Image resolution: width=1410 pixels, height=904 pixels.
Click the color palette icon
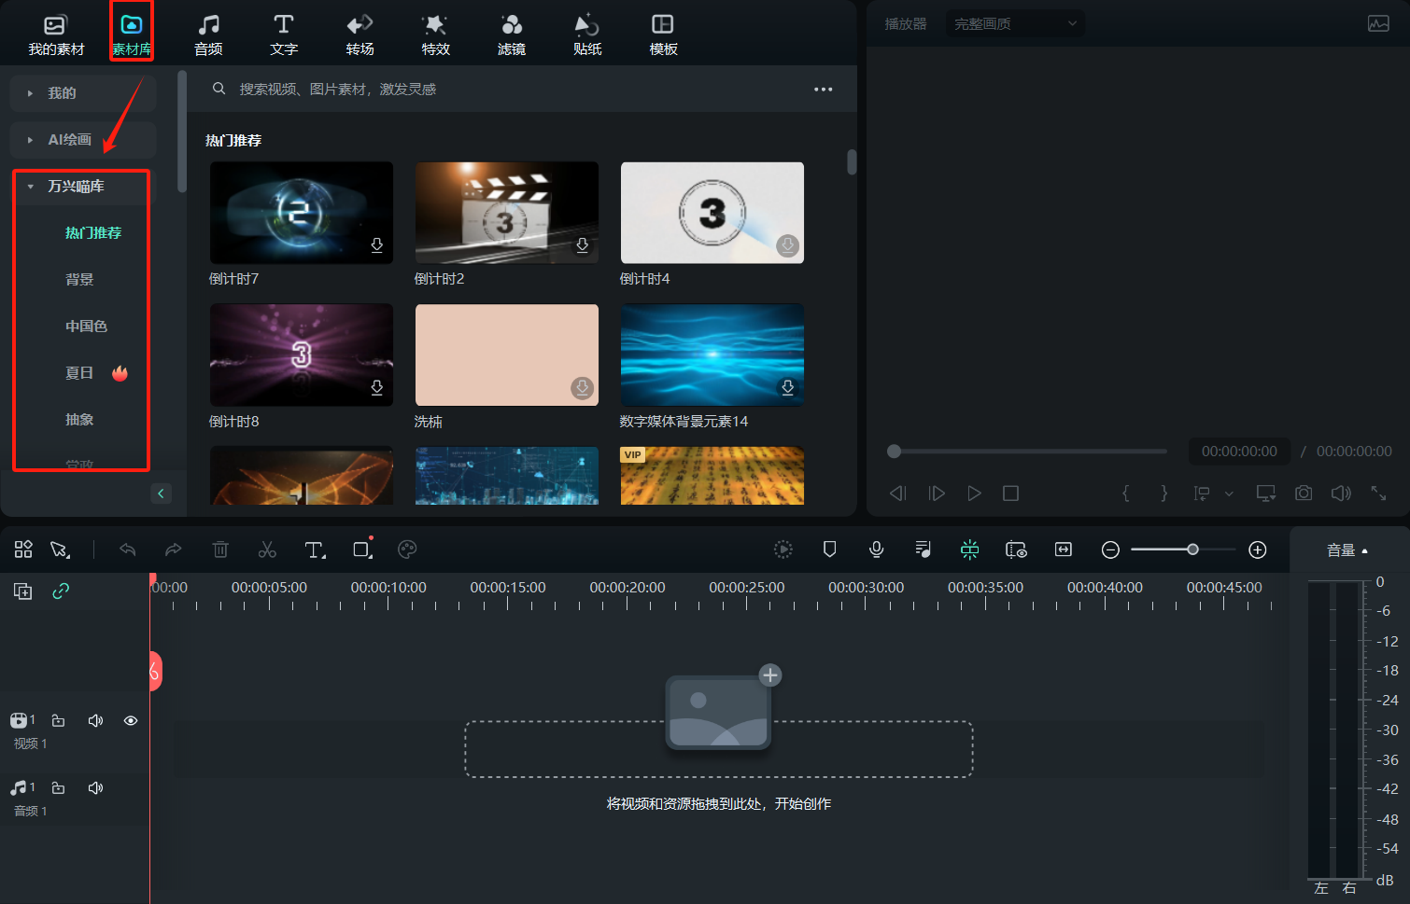[407, 549]
